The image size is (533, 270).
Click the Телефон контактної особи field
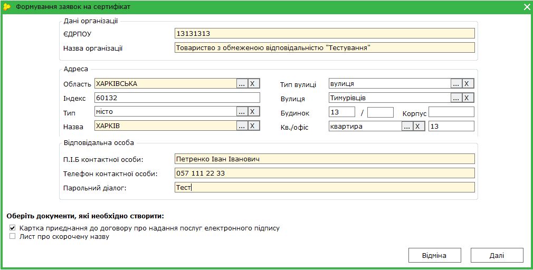point(325,173)
